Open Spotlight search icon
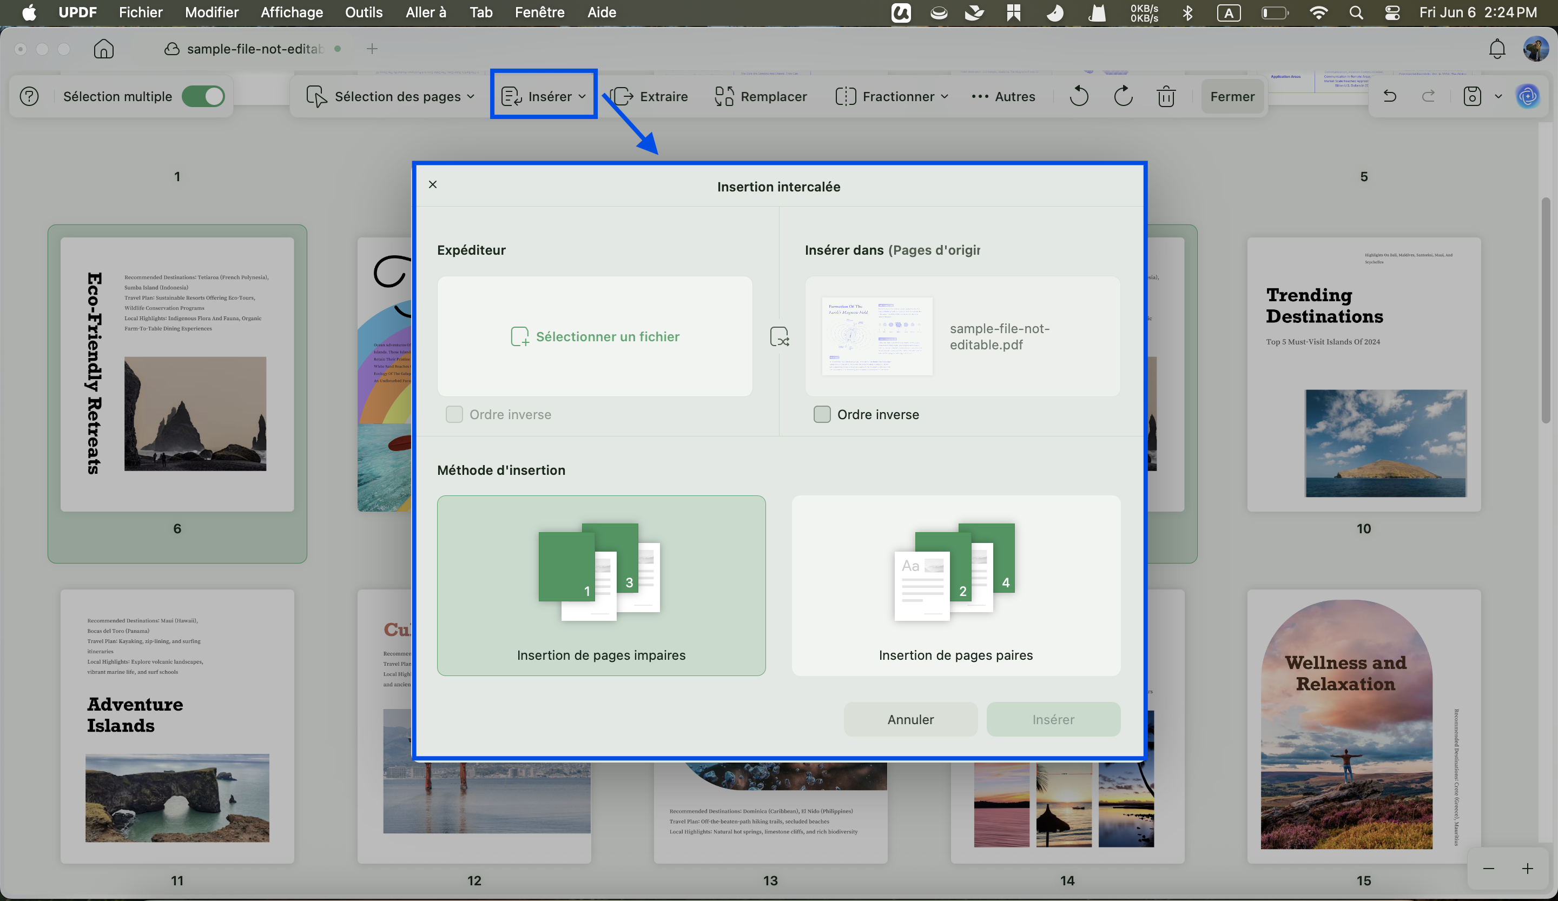 [1356, 12]
